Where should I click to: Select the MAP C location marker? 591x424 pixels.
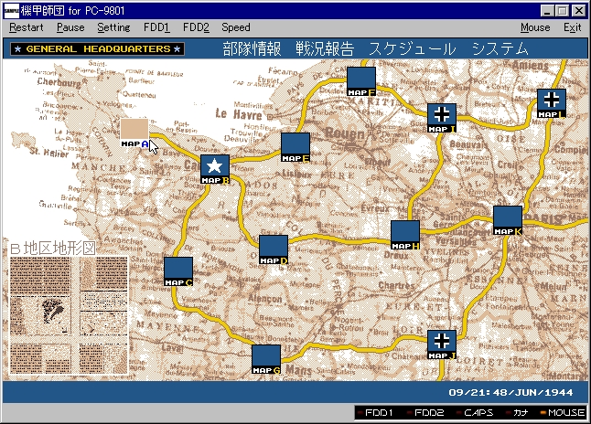(178, 270)
